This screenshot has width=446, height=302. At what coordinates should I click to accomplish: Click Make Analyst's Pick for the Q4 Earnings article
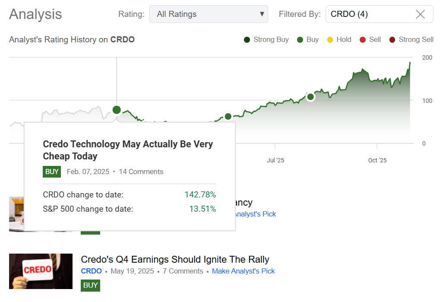click(x=243, y=271)
